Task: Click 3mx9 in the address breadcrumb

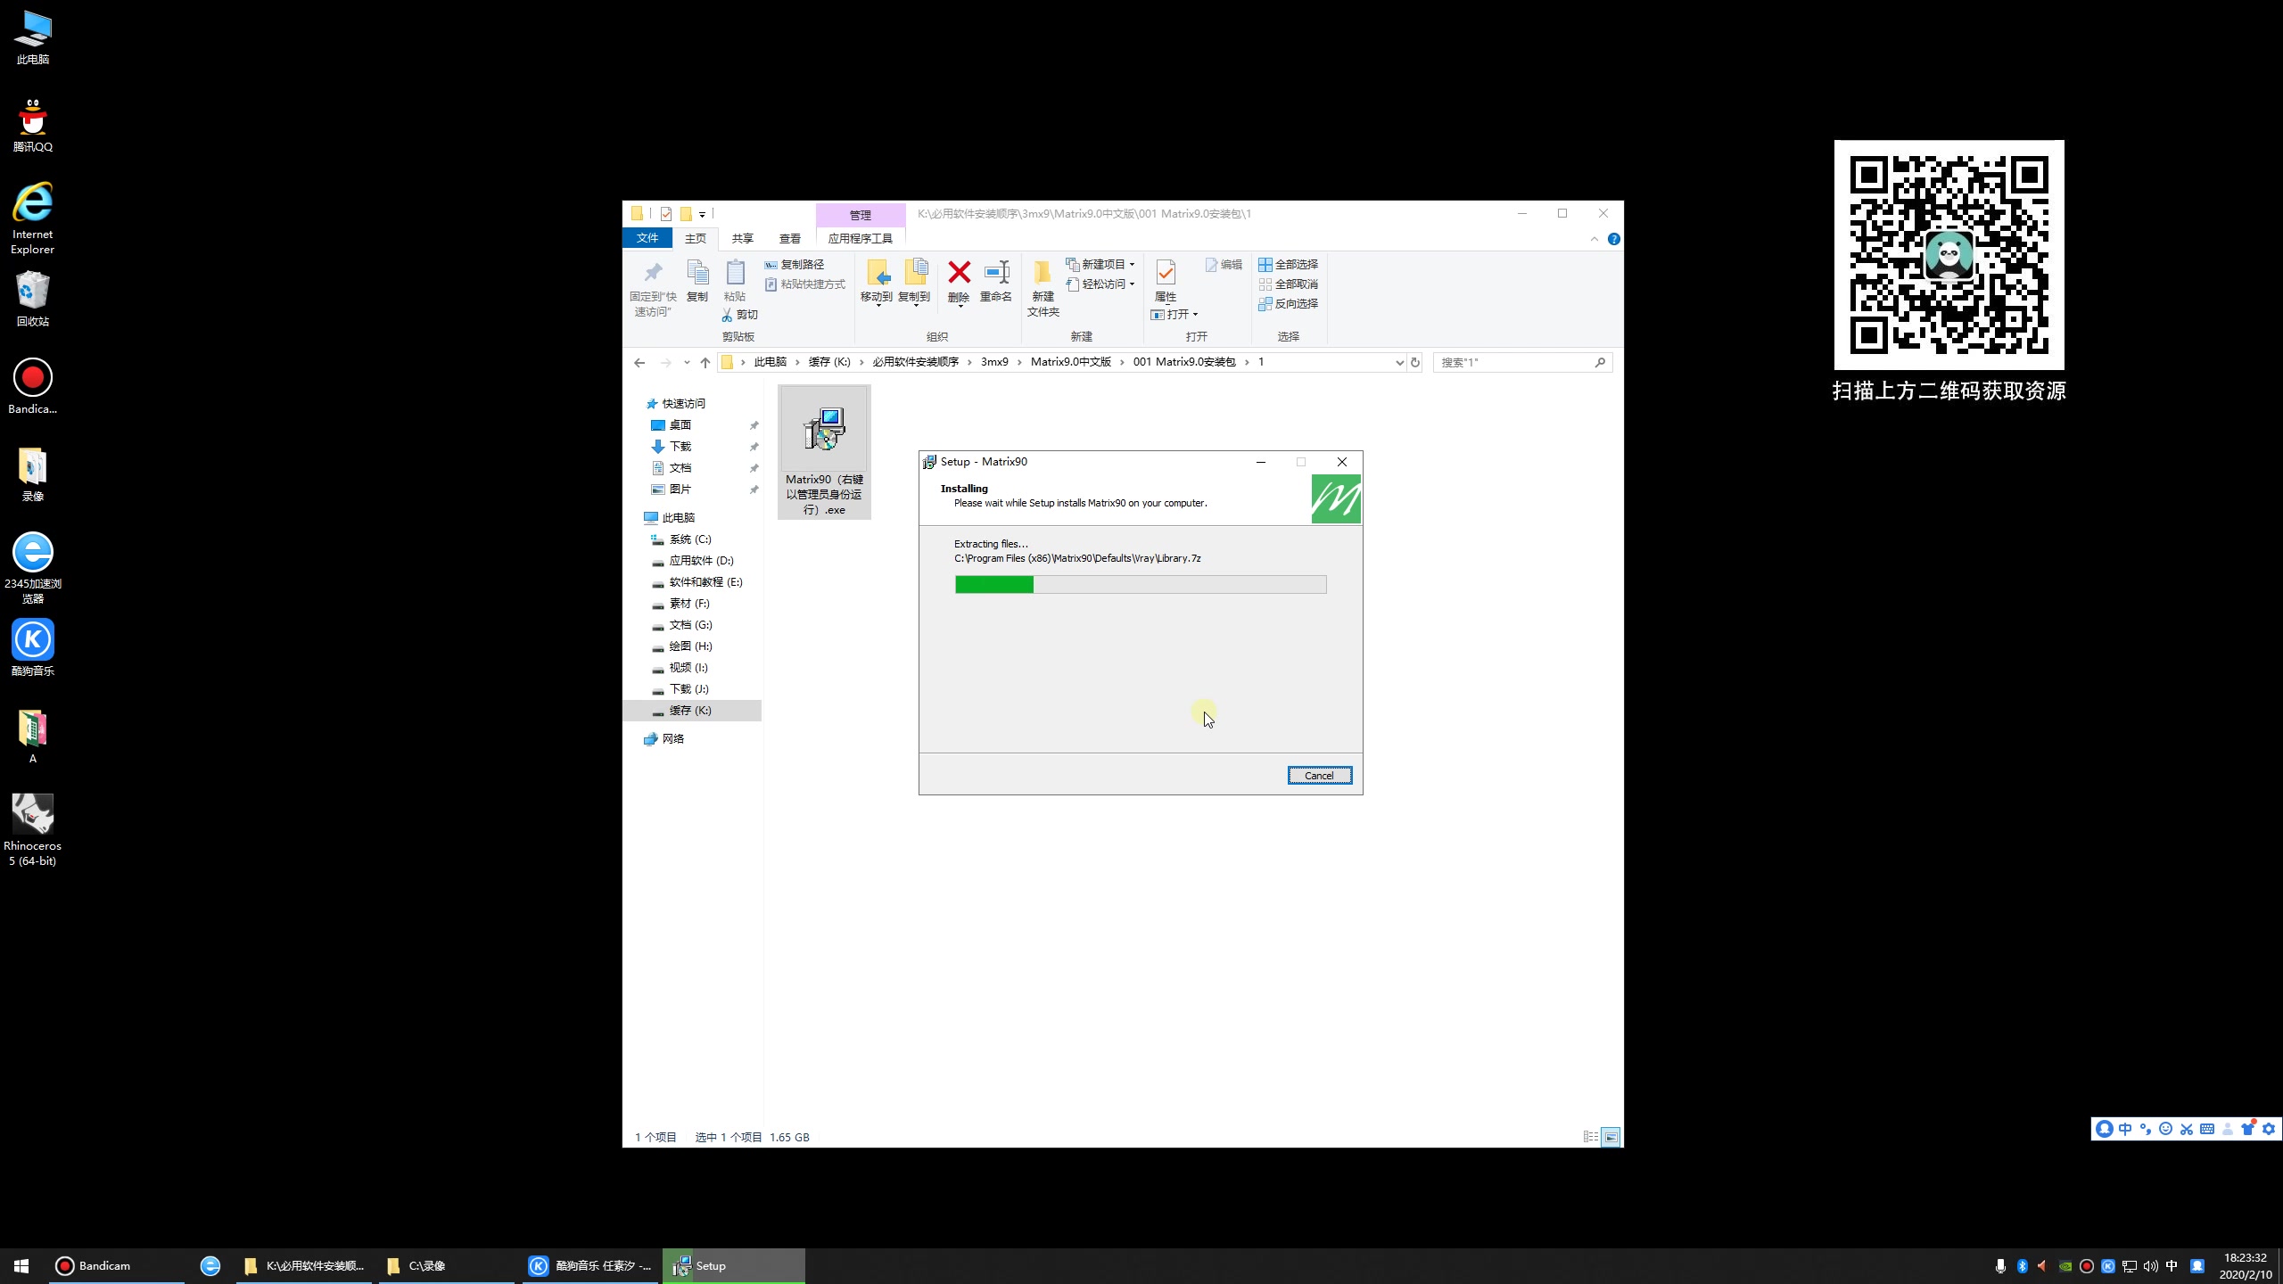Action: pyautogui.click(x=994, y=362)
